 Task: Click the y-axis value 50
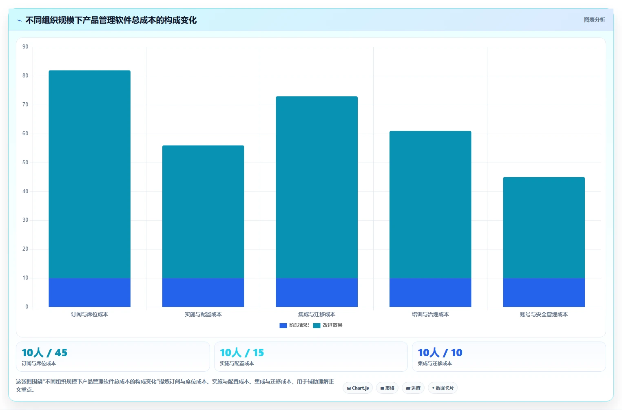tap(26, 163)
